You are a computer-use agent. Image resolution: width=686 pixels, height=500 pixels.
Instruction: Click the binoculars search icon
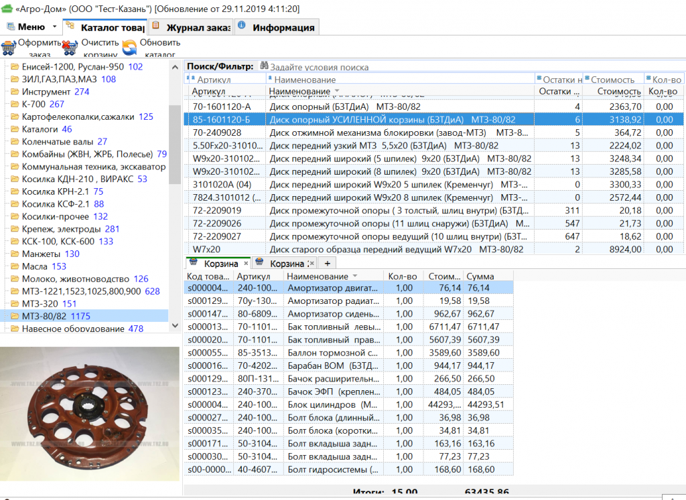[x=264, y=66]
